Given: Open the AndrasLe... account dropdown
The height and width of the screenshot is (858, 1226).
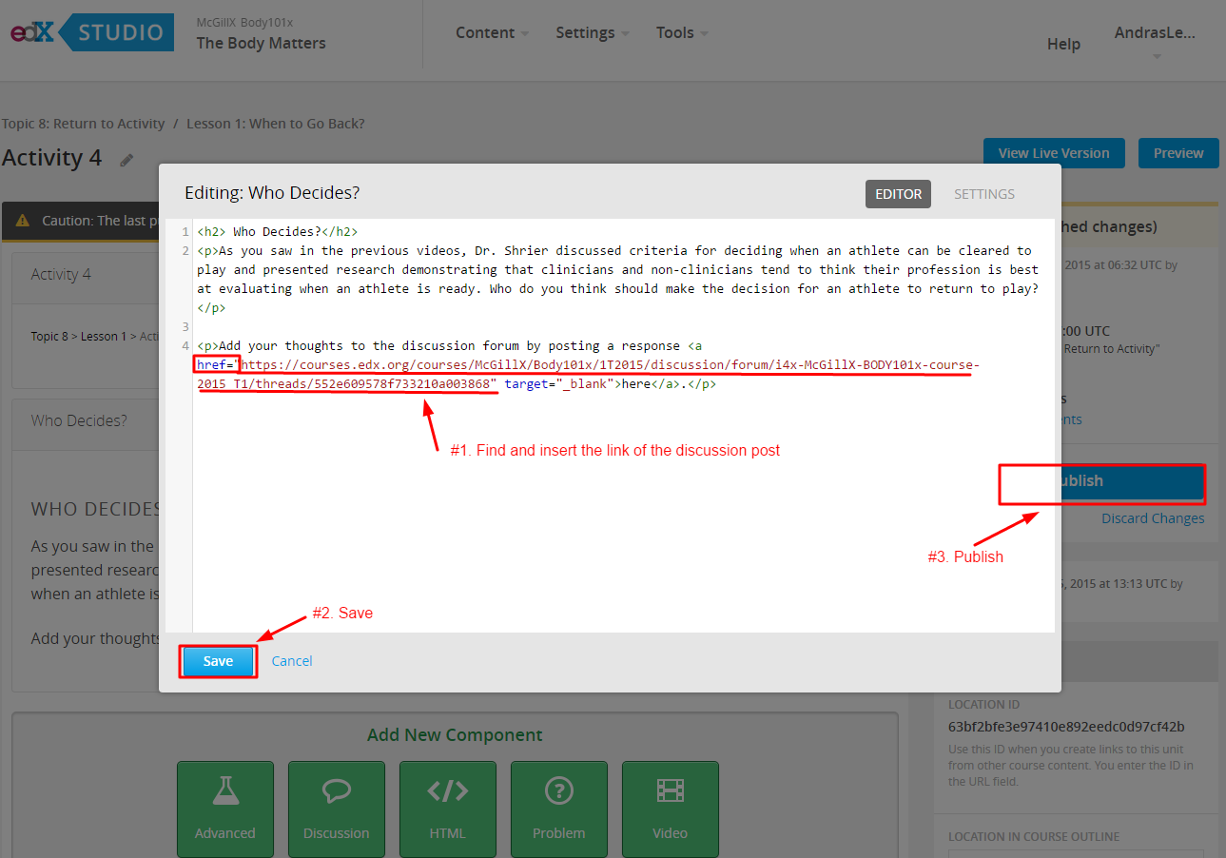Looking at the screenshot, I should tap(1155, 40).
